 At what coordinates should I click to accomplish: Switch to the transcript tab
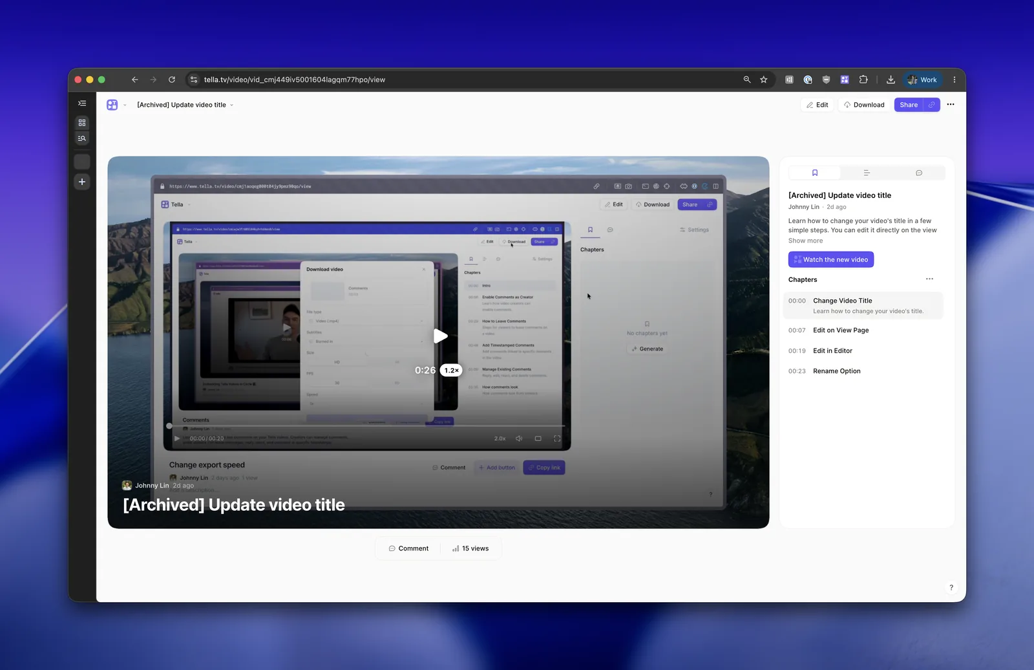pos(867,173)
